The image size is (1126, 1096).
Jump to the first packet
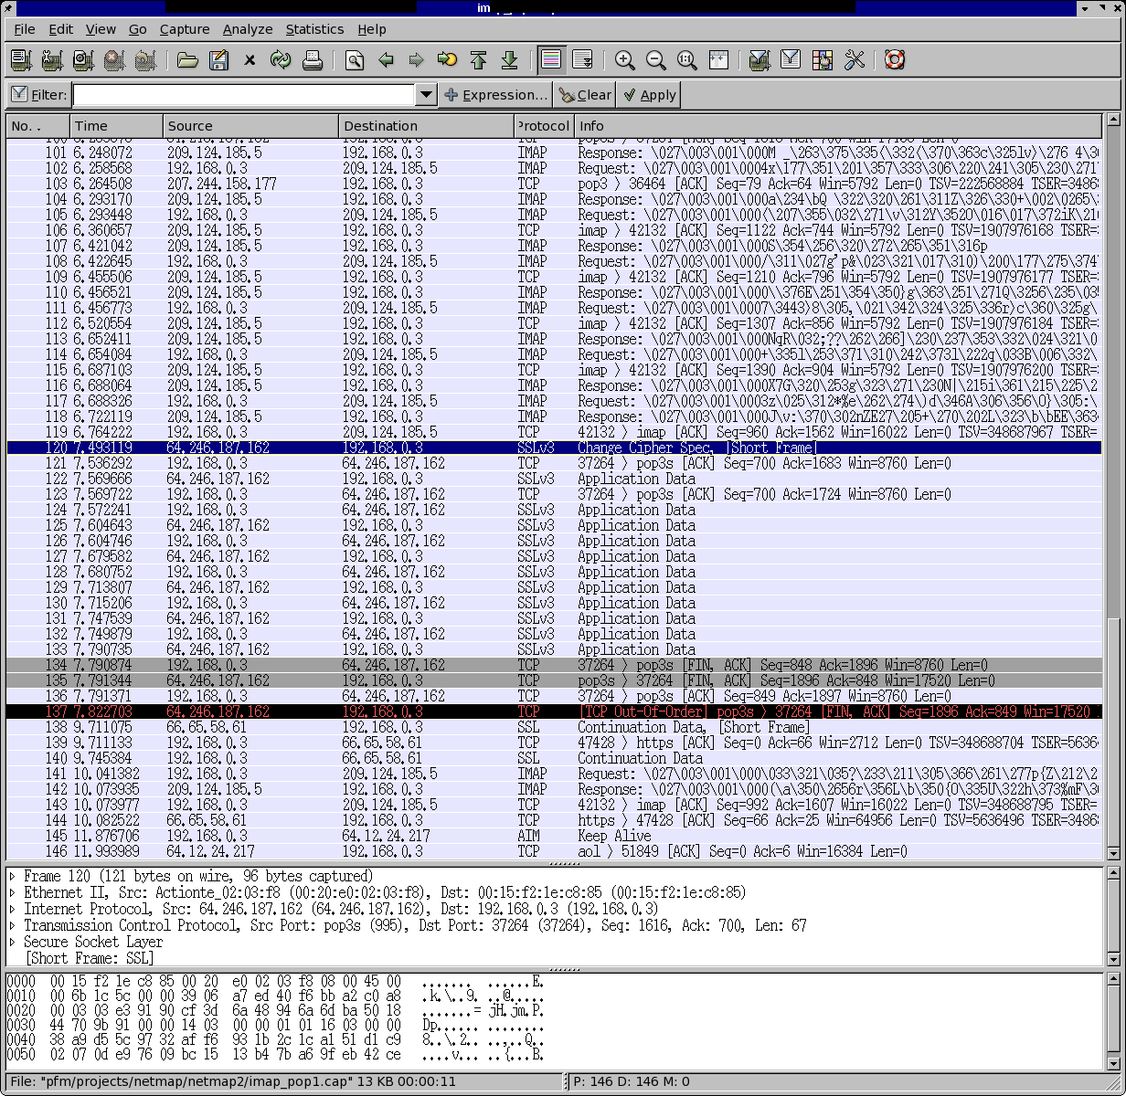pyautogui.click(x=478, y=61)
